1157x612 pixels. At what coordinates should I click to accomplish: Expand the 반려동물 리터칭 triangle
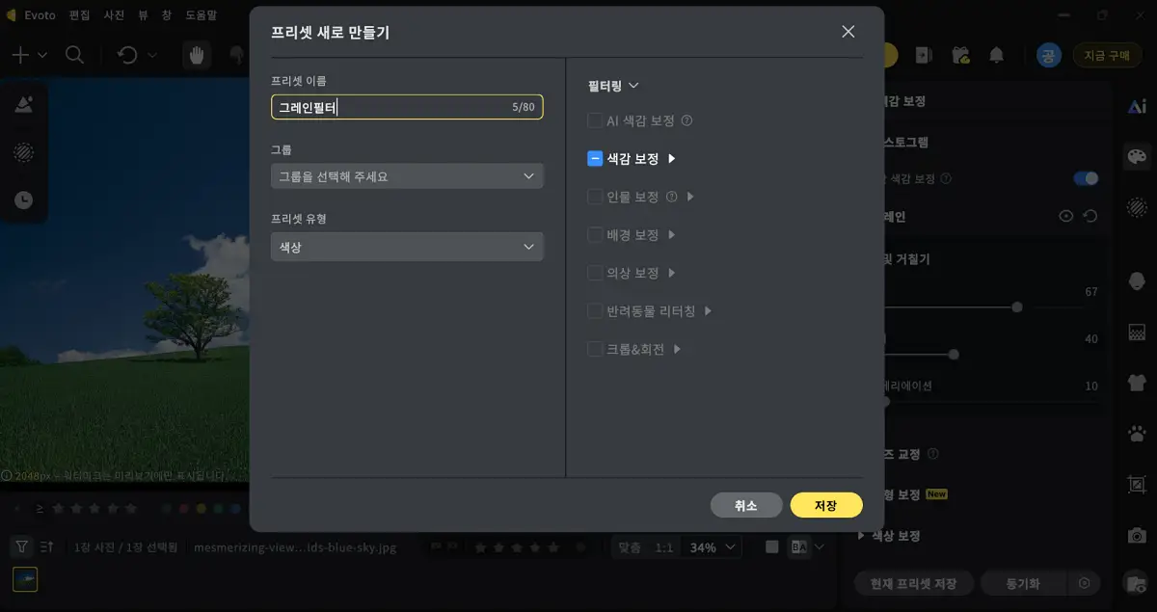[709, 311]
